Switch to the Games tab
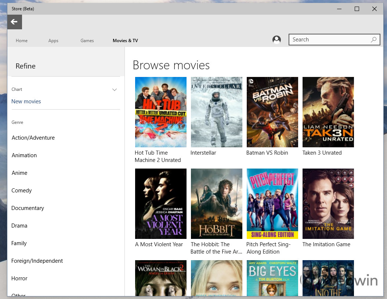Viewport: 387px width, 299px height. 87,41
